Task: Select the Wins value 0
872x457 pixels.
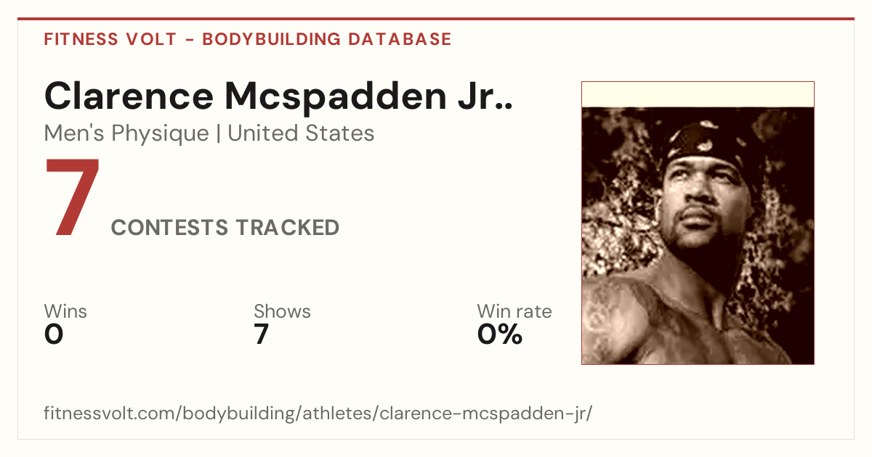Action: pyautogui.click(x=54, y=334)
